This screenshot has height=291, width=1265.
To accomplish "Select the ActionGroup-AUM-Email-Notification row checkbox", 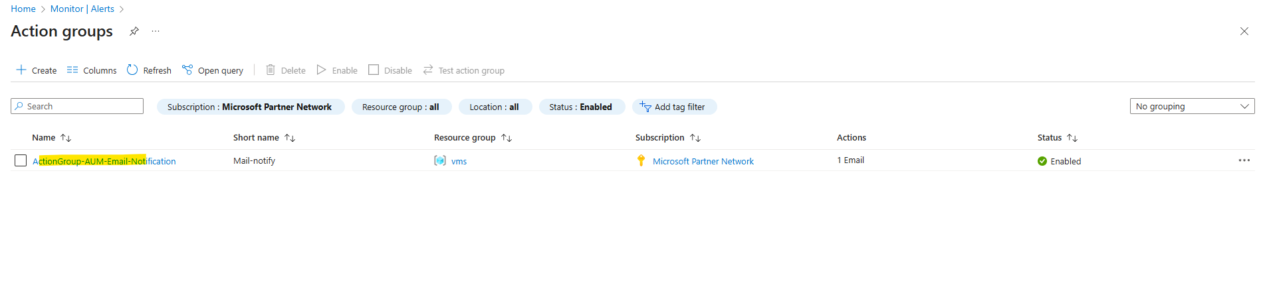I will [21, 160].
